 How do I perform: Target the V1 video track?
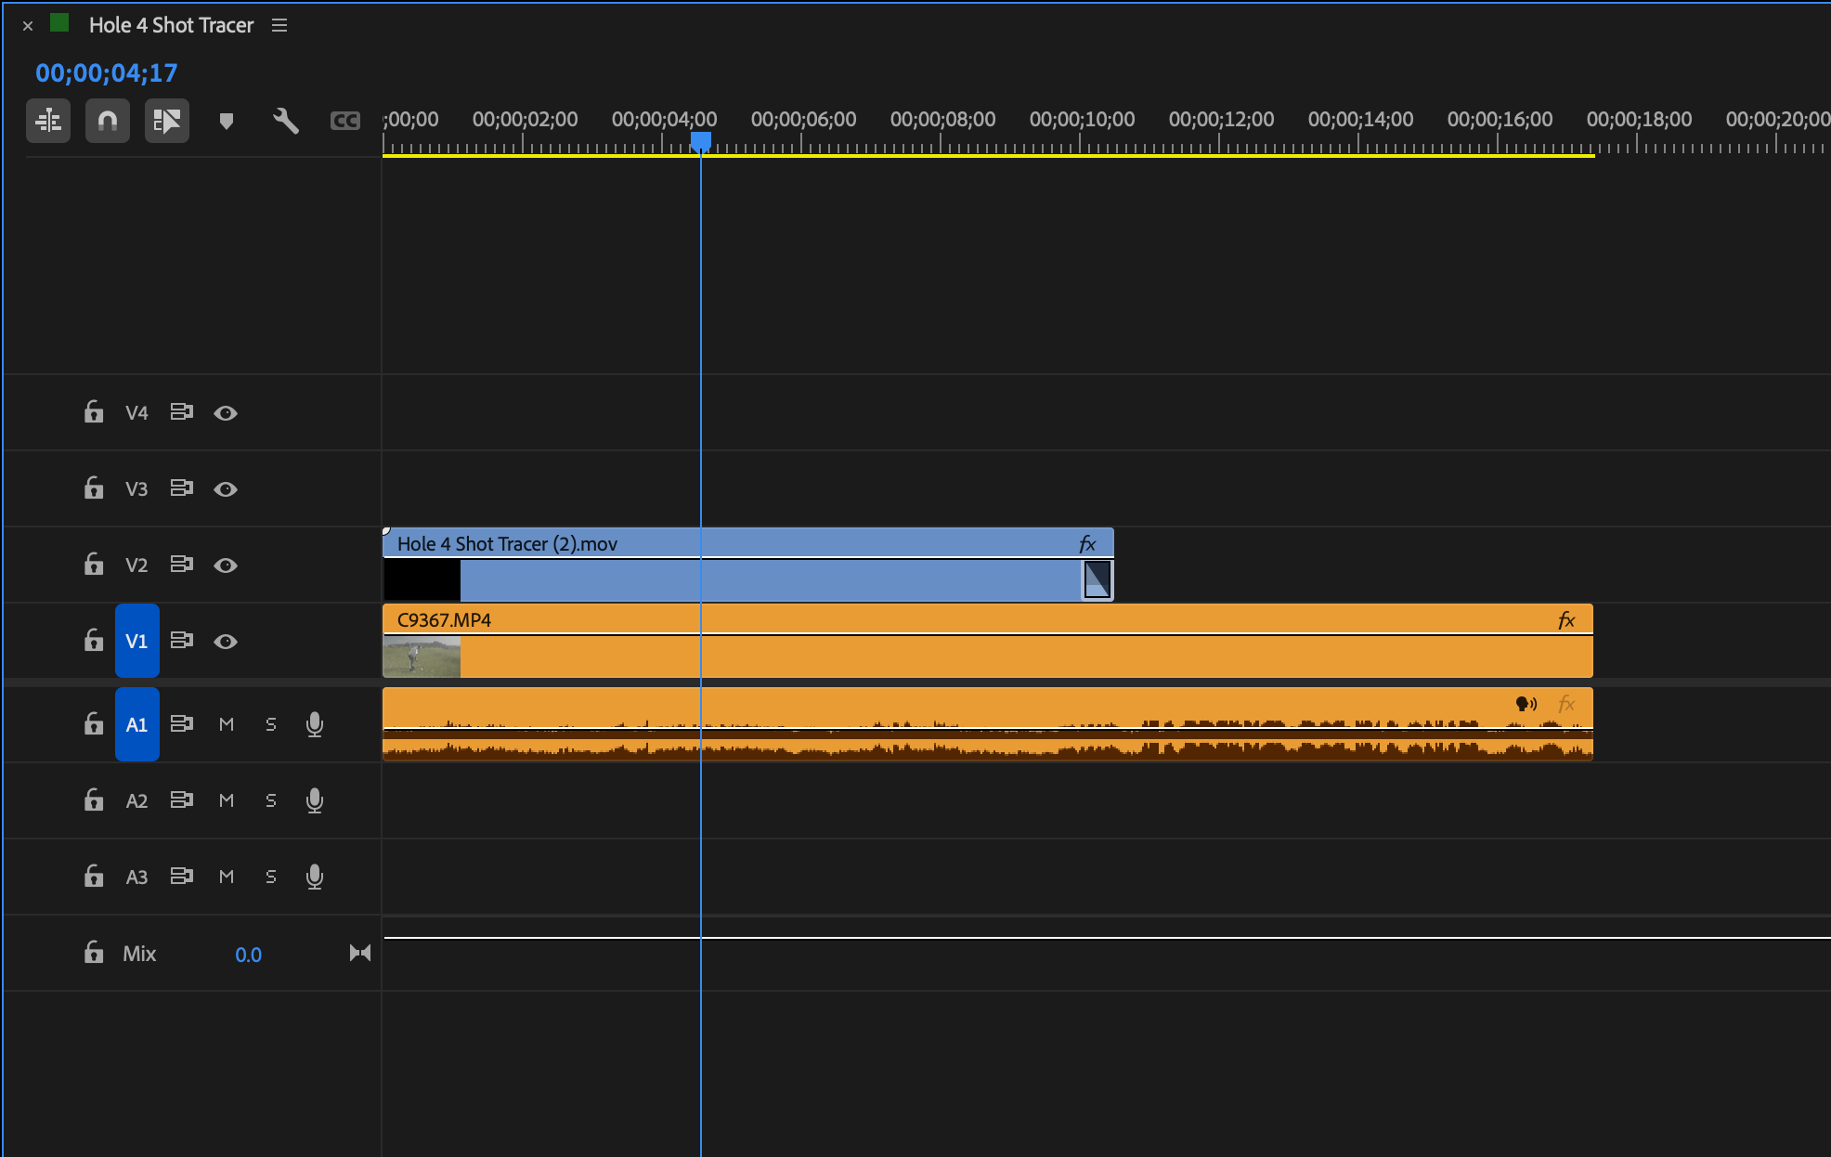pos(136,641)
